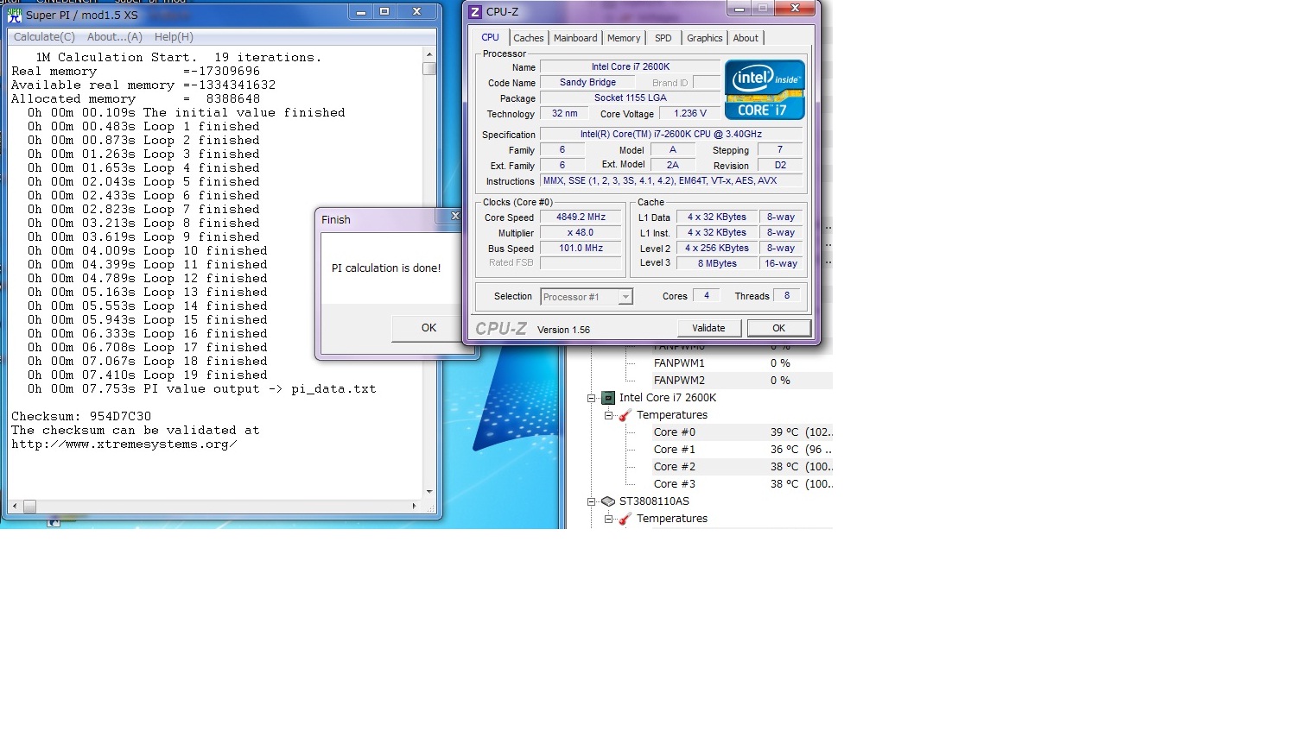Open the About...(A) menu in Super PI

[x=115, y=37]
